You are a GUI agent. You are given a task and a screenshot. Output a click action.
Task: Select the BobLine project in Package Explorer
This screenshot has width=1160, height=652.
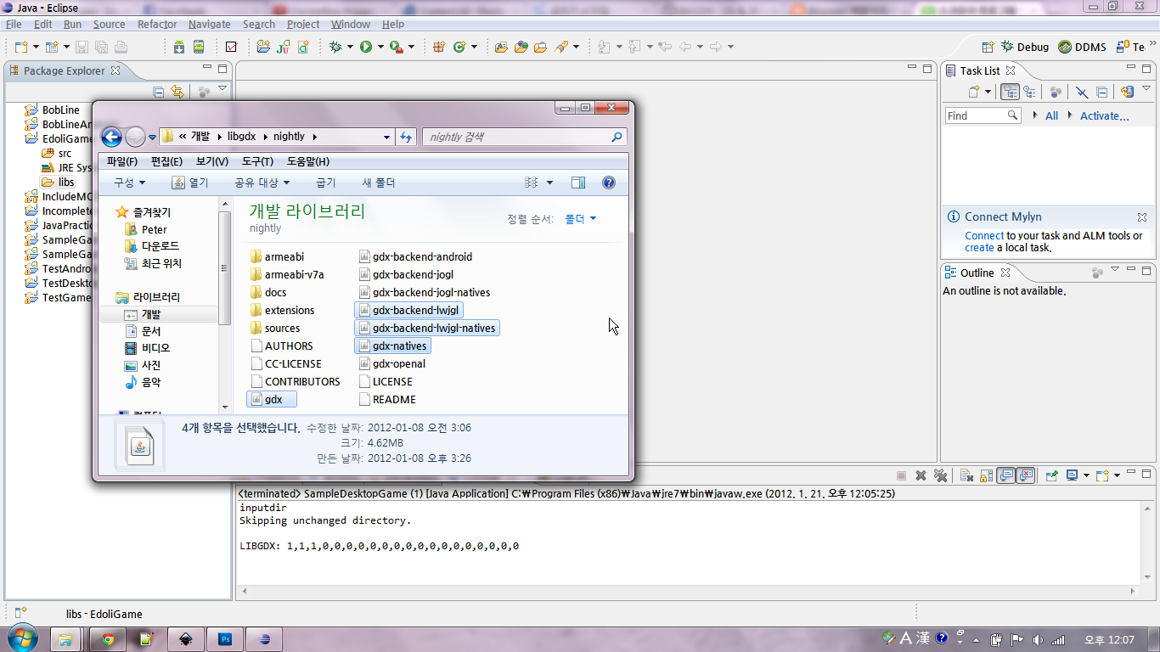coord(53,110)
